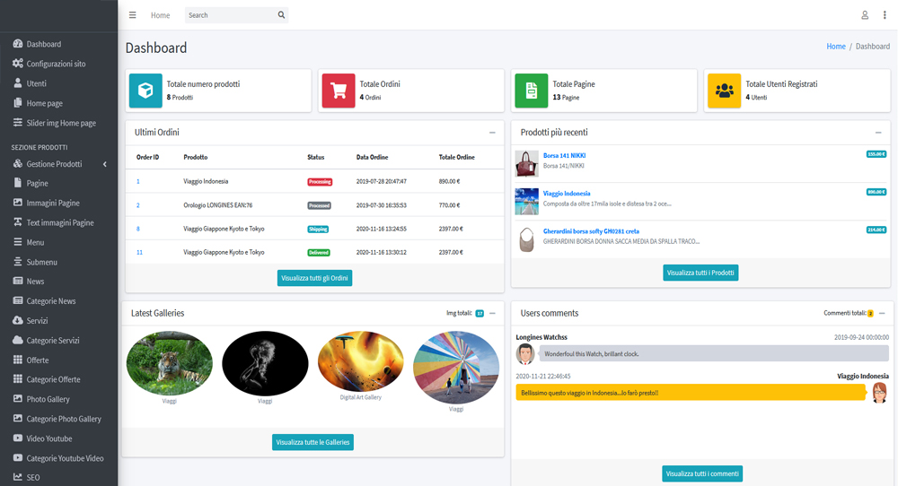898x486 pixels.
Task: Expand the Gestione Prodotti submenu
Action: [x=104, y=164]
